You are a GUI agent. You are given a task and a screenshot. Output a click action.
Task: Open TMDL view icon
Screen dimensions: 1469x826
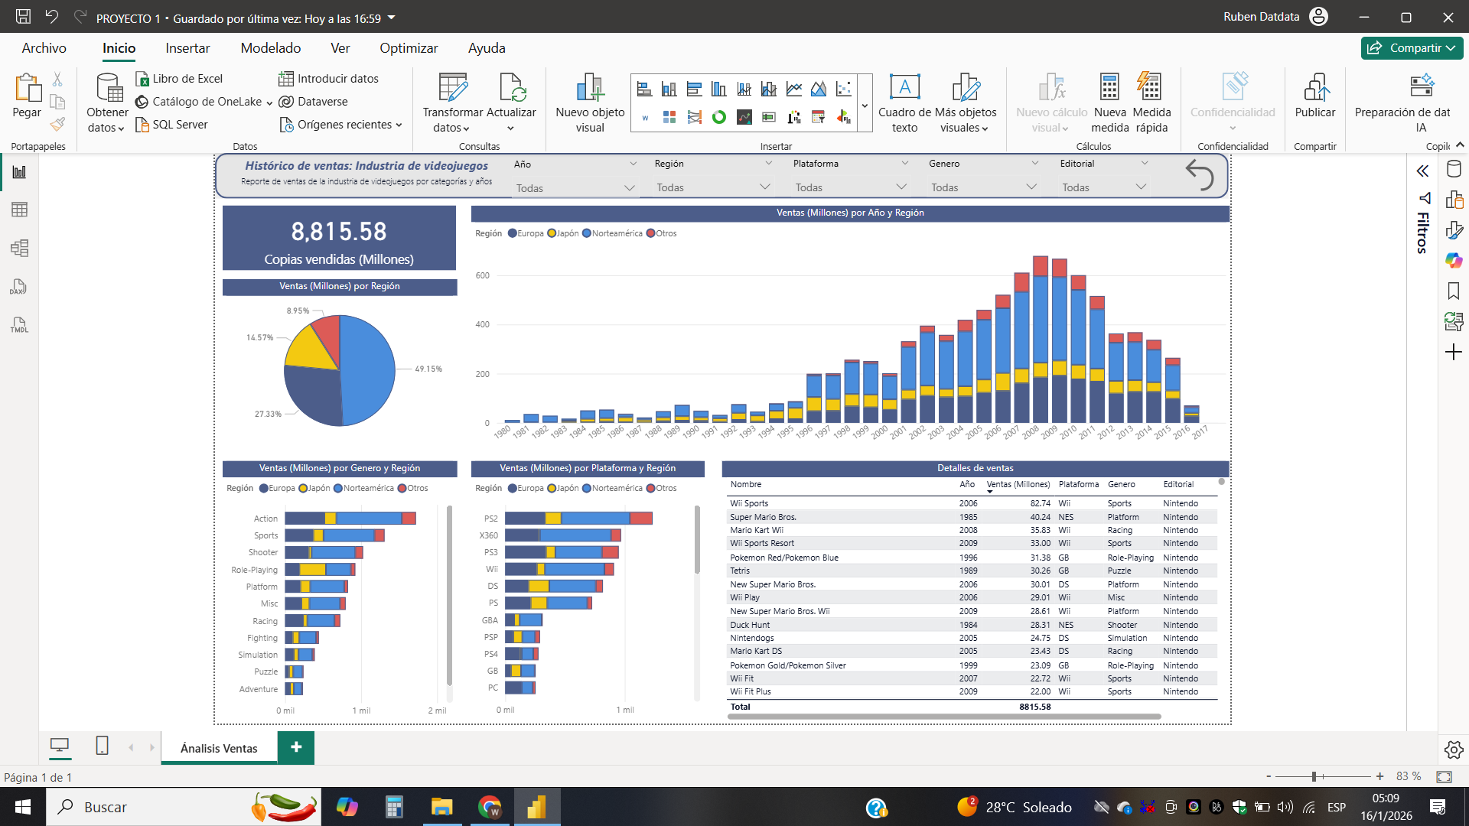pos(19,325)
